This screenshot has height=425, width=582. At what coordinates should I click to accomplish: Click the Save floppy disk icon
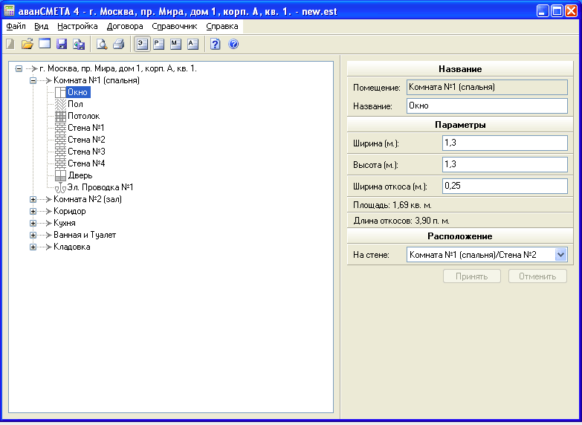pos(62,45)
